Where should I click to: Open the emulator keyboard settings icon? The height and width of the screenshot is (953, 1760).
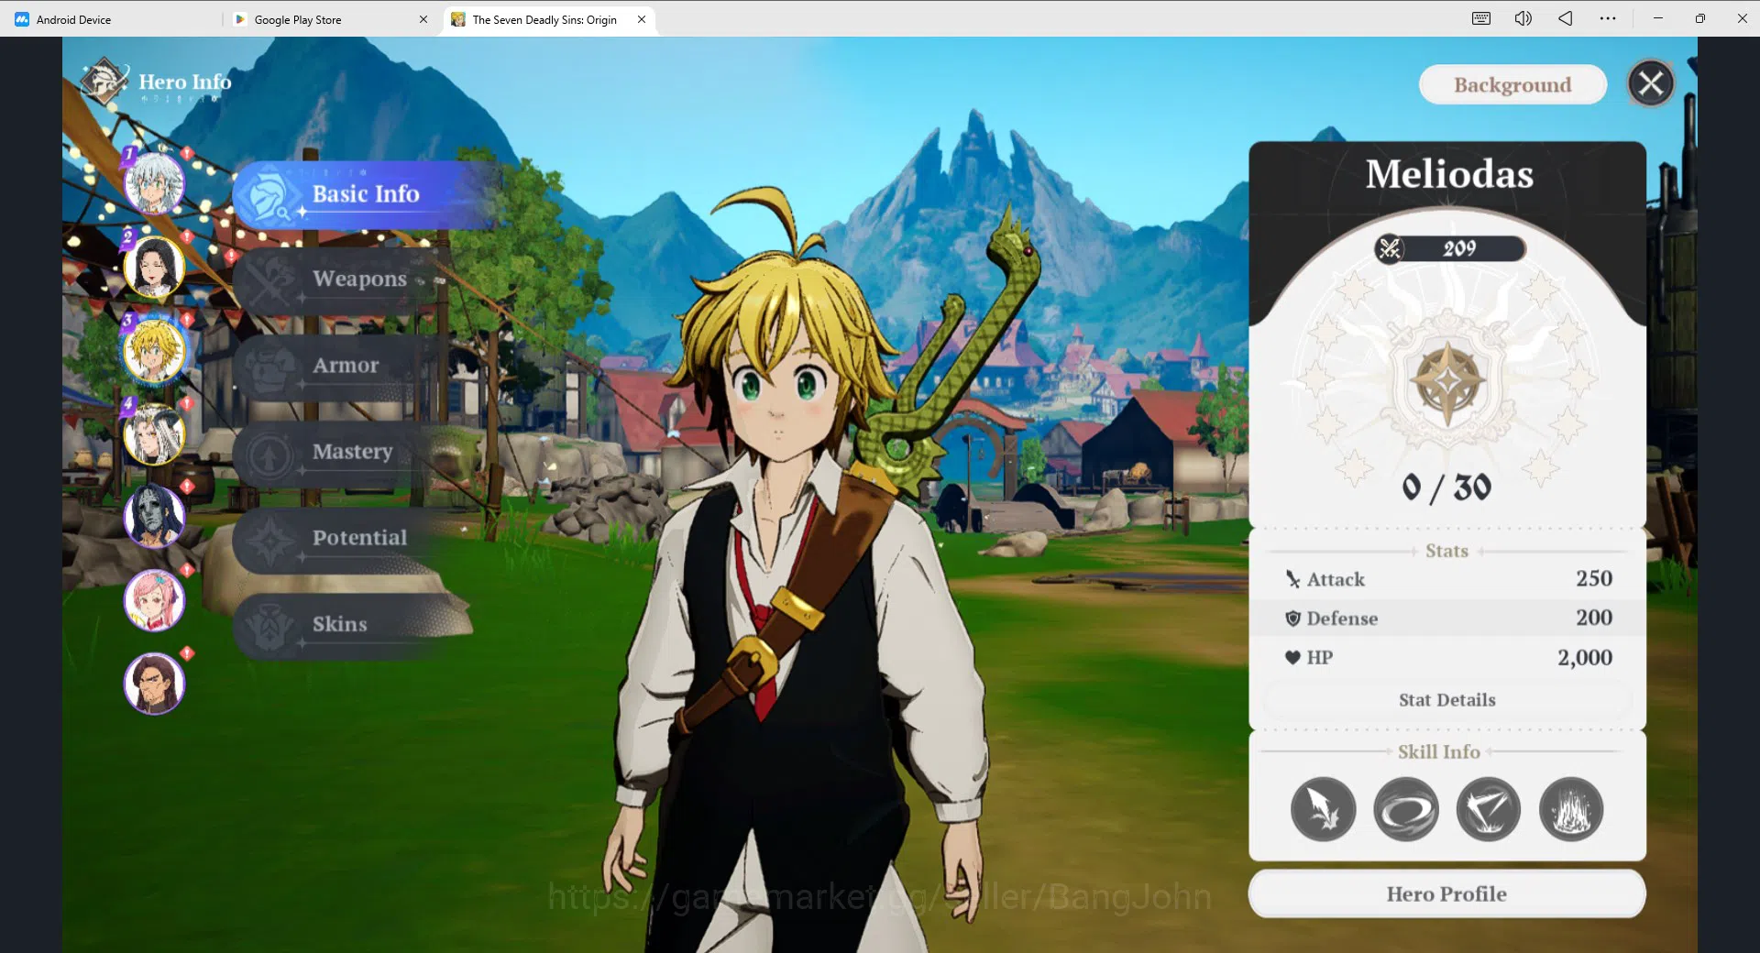(x=1480, y=18)
